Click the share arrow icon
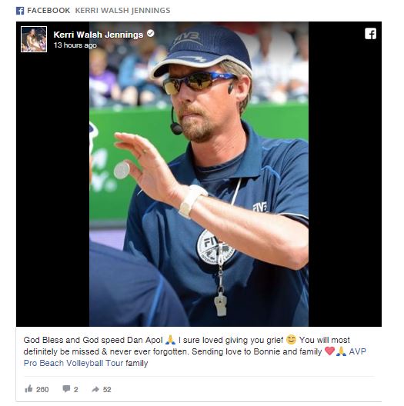404x406 pixels. pyautogui.click(x=95, y=389)
